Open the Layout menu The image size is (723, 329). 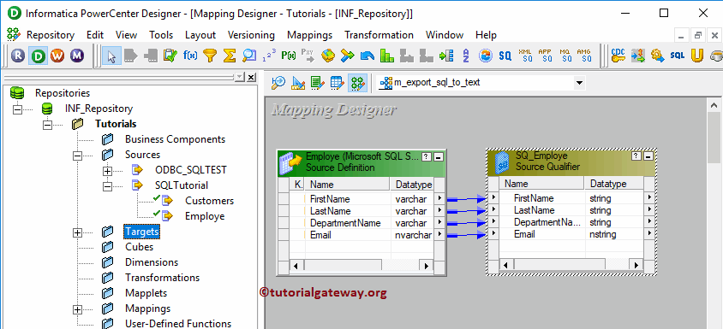(200, 35)
